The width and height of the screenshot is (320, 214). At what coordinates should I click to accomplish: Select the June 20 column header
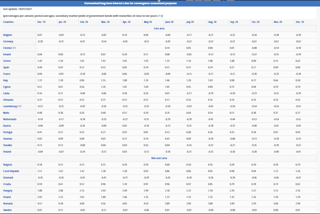[x=169, y=22]
